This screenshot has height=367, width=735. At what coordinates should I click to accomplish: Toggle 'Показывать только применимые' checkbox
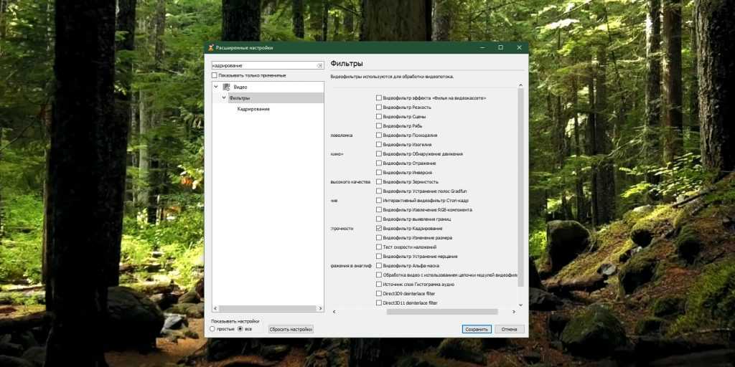pyautogui.click(x=214, y=75)
